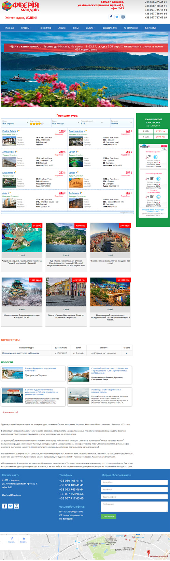Expand the Услуги navigation menu

click(90, 28)
